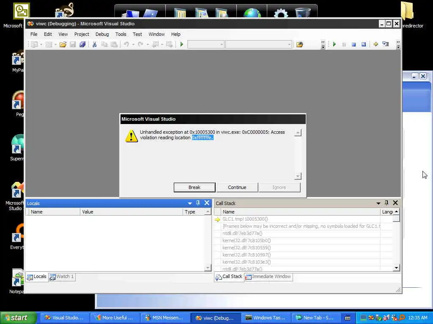Open the Help menu
Image resolution: width=433 pixels, height=324 pixels.
coord(175,34)
